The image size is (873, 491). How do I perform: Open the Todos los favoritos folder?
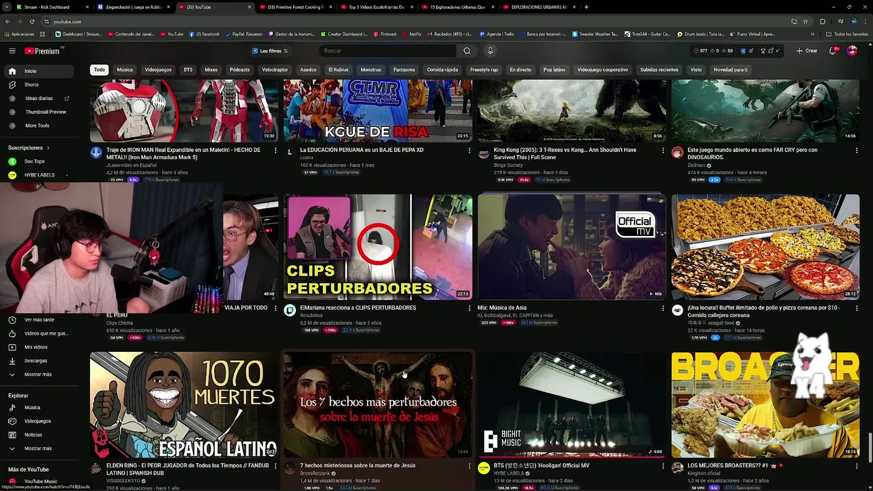tap(847, 34)
